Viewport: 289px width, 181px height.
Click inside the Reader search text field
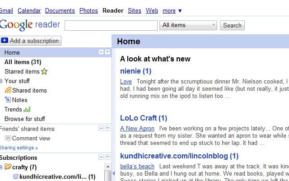coord(111,25)
